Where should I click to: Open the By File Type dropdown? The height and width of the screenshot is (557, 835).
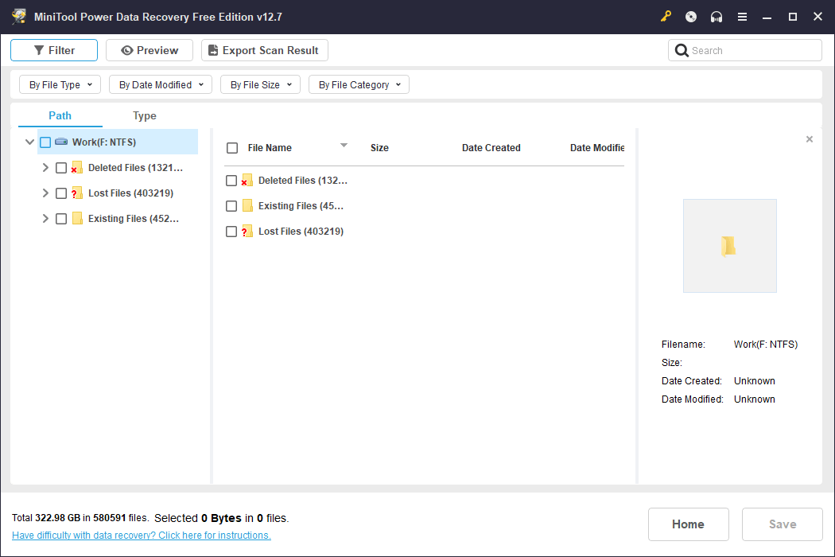[x=60, y=85]
